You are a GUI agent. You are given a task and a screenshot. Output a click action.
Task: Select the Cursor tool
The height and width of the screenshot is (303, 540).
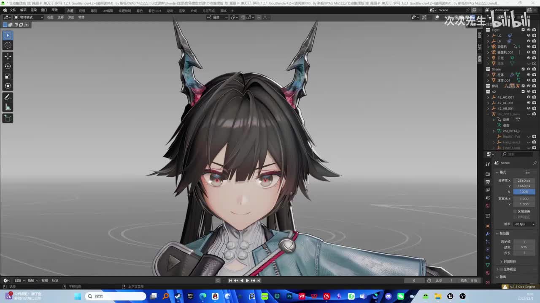pos(8,45)
